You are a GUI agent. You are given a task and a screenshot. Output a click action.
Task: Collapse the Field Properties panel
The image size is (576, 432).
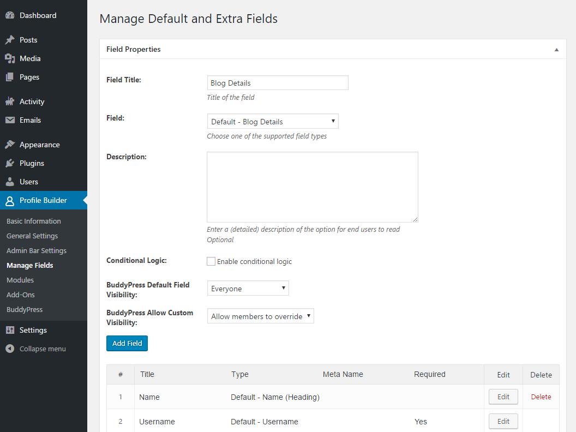(556, 50)
